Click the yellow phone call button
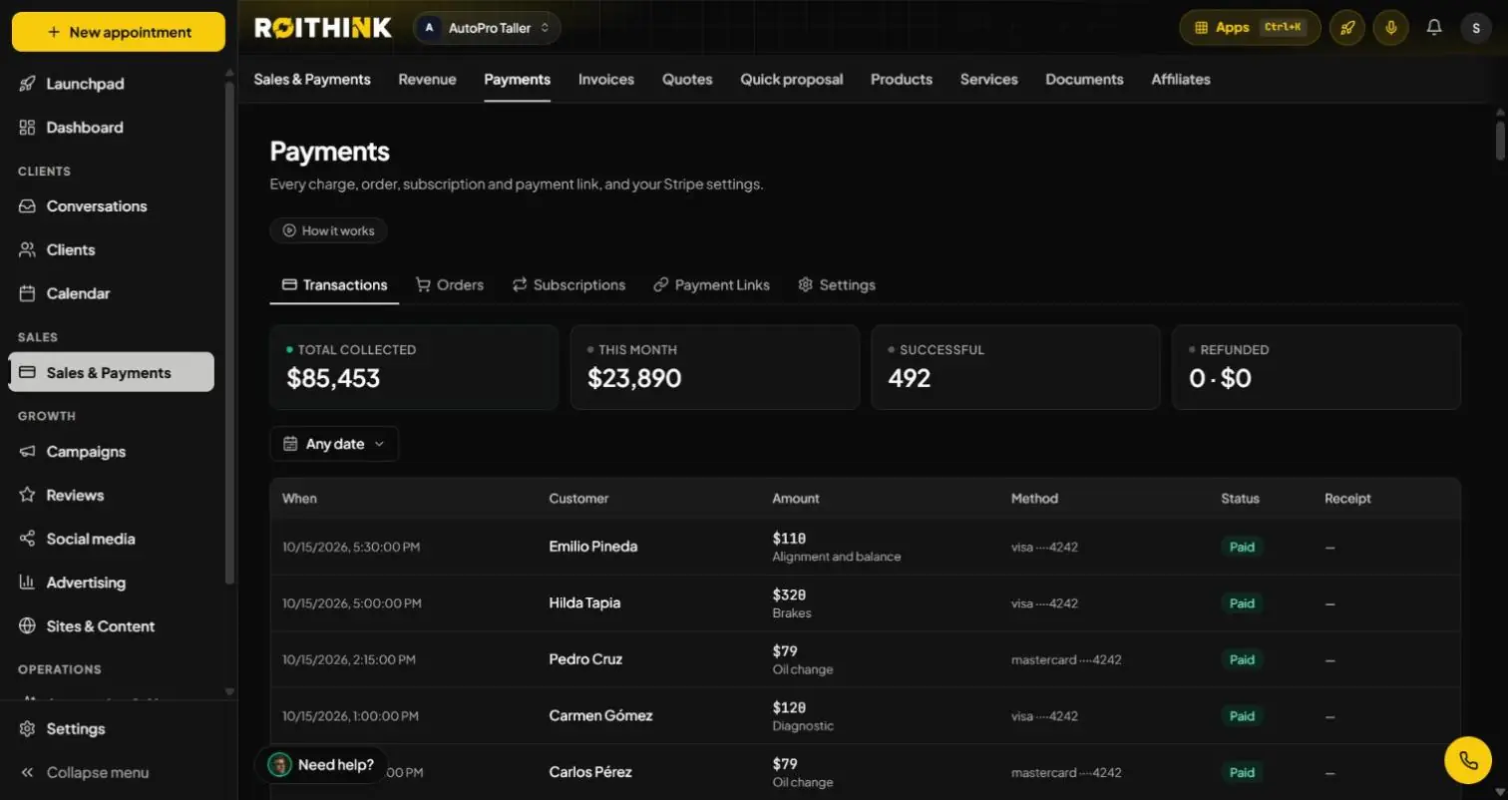Viewport: 1508px width, 800px height. [1468, 761]
